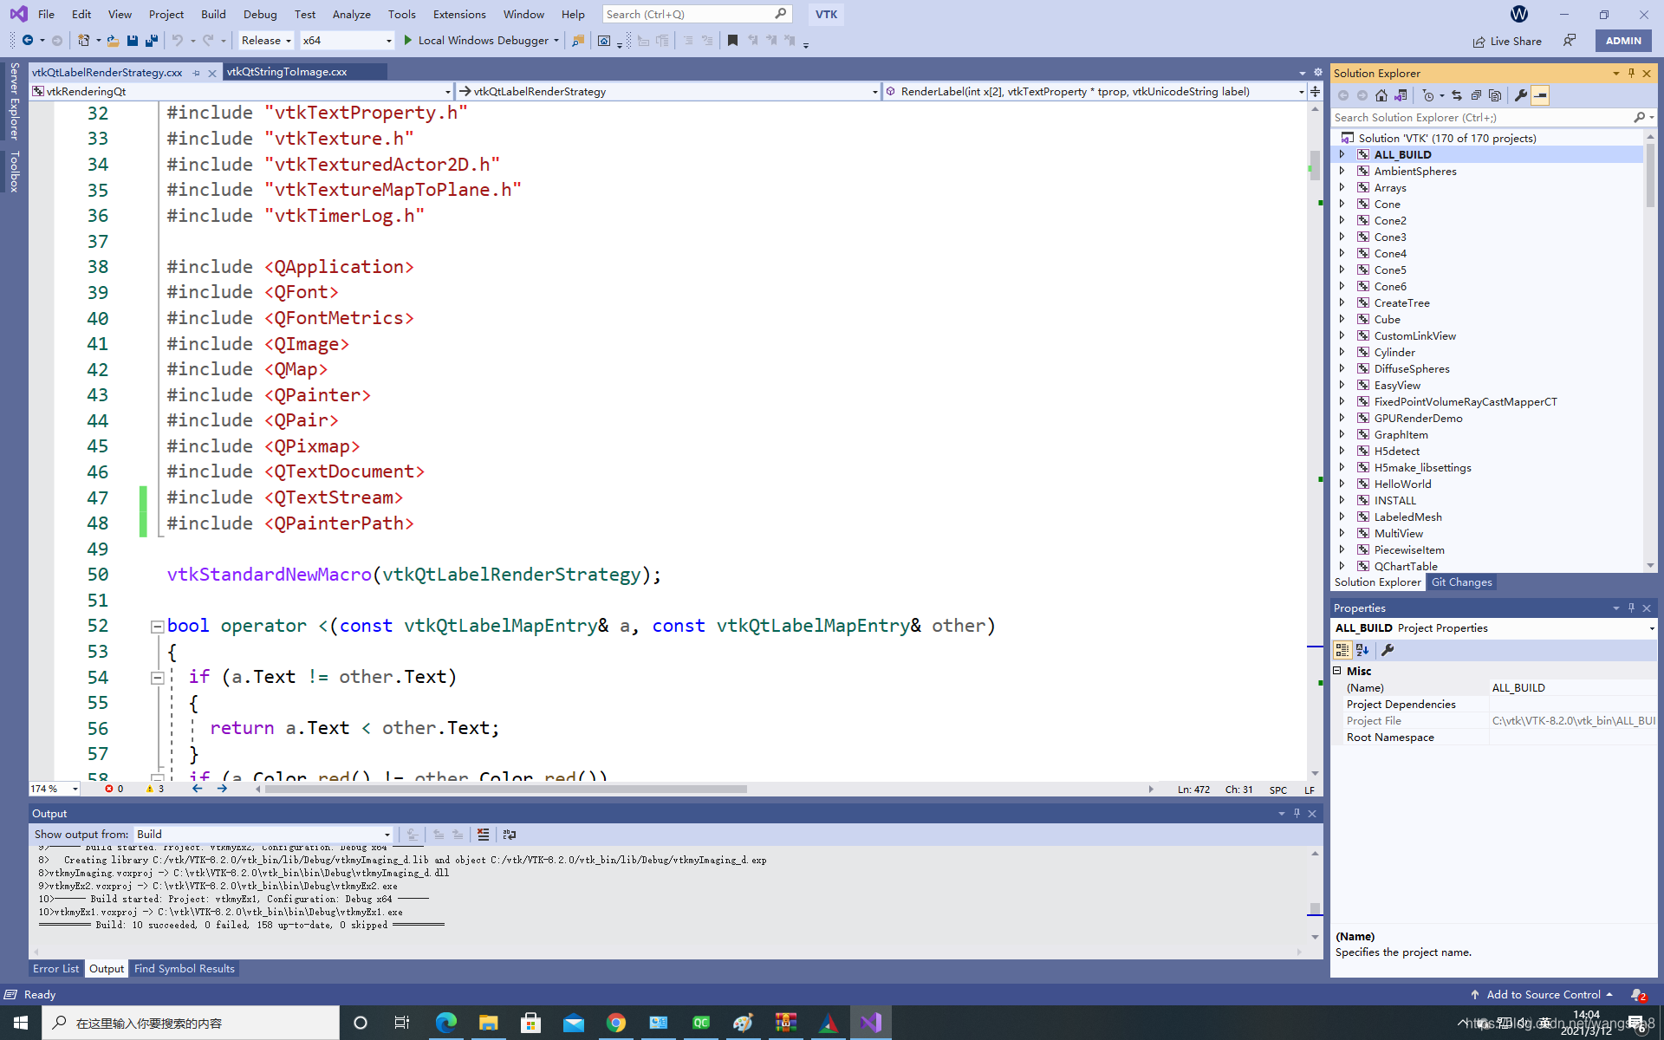Click the split editor icon above scrollbar
Screen dimensions: 1664x1040
1315,91
